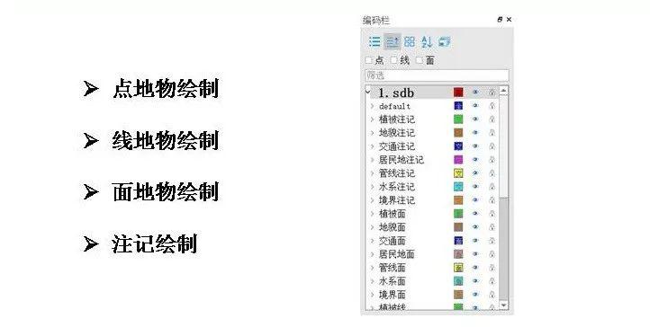Toggle lock icon for 管线注记 row
This screenshot has height=327, width=650.
point(492,173)
